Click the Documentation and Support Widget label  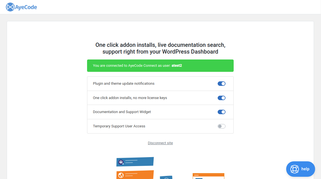click(x=122, y=112)
